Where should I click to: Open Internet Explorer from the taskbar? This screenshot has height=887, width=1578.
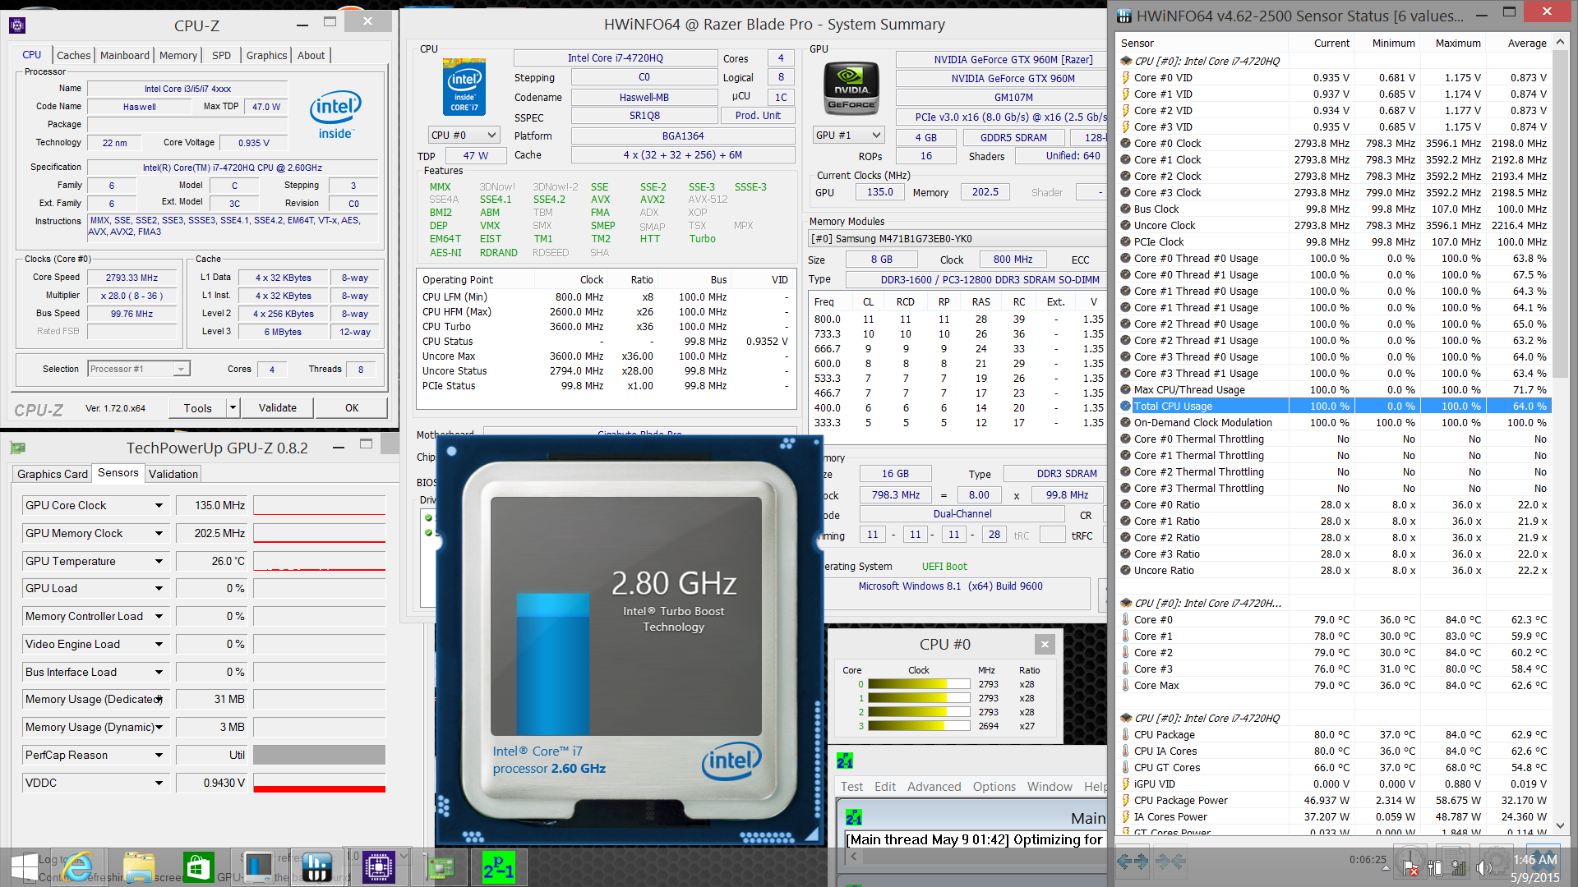(79, 867)
